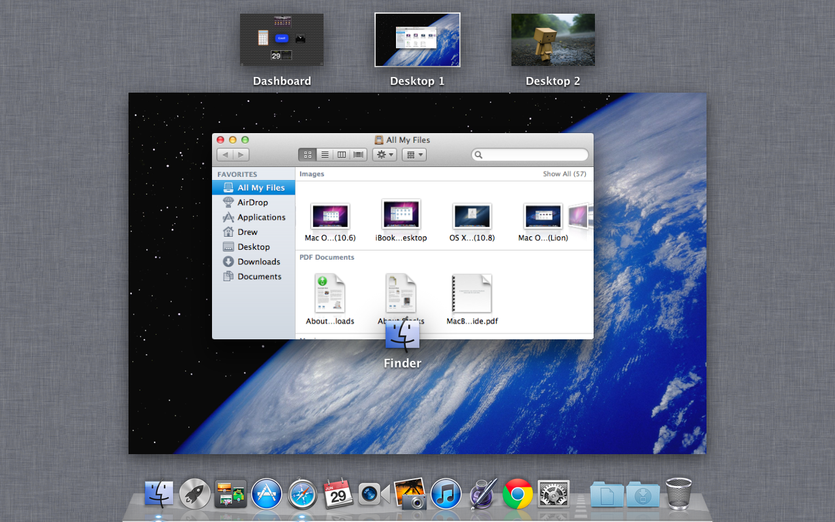Open iCal calendar showing Jun 29
The width and height of the screenshot is (835, 522).
tap(338, 494)
